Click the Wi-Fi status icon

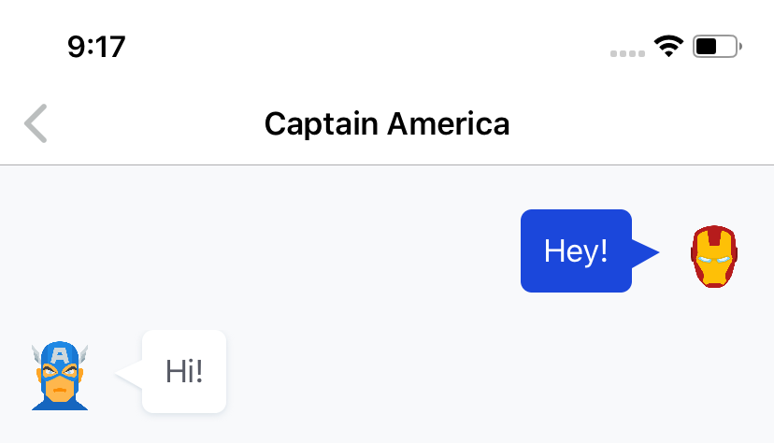(668, 47)
